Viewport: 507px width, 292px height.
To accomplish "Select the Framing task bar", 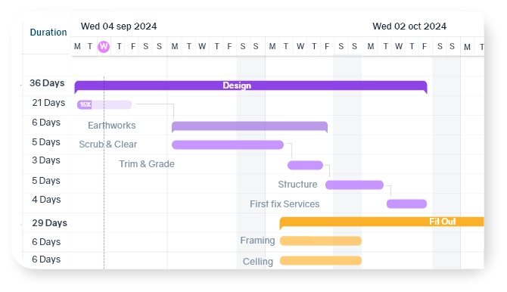I will click(x=320, y=241).
